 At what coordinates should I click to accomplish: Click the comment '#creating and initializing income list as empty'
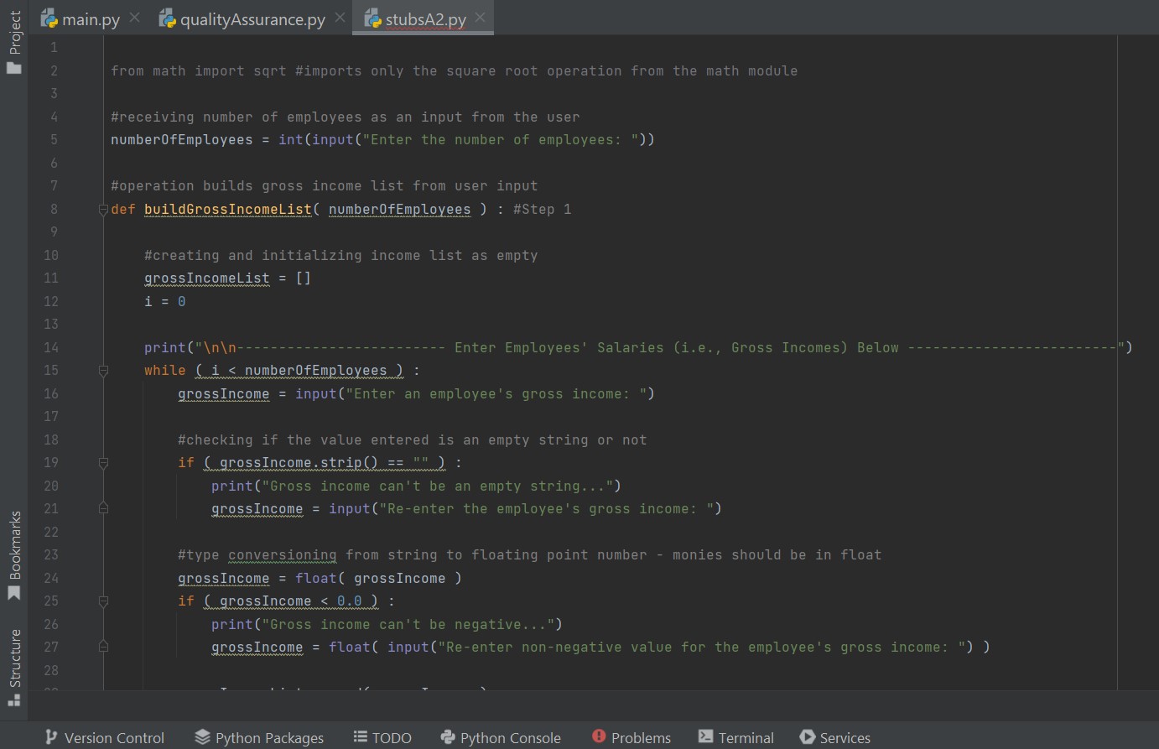click(x=341, y=256)
